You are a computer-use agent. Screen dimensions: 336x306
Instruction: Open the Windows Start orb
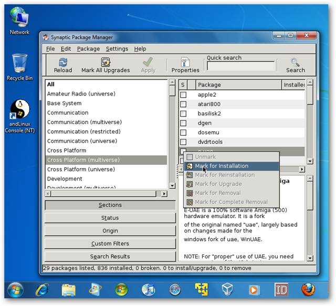15,290
